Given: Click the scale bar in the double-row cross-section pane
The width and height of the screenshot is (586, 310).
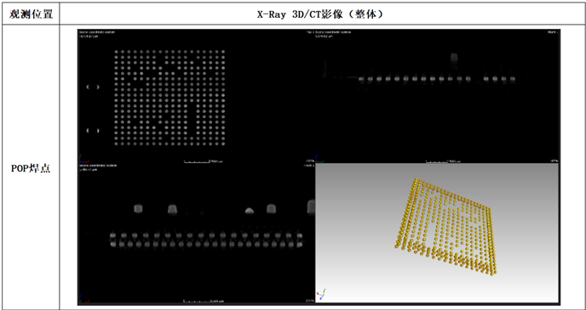Looking at the screenshot, I should (204, 301).
